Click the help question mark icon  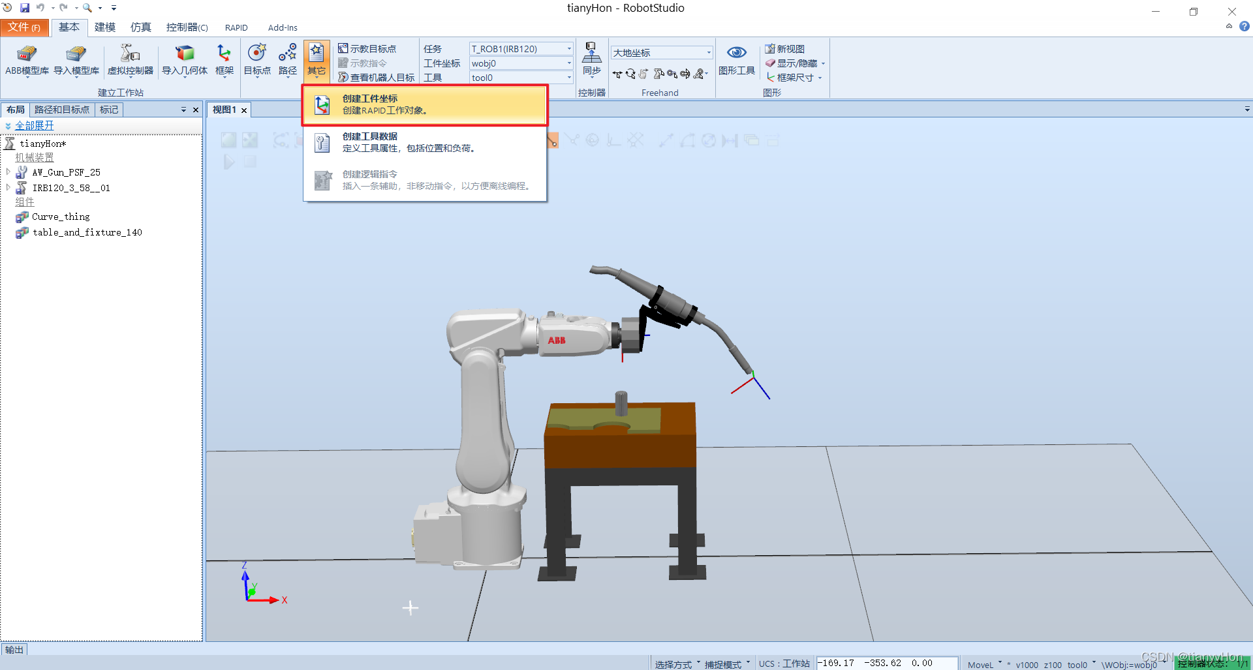[1245, 27]
